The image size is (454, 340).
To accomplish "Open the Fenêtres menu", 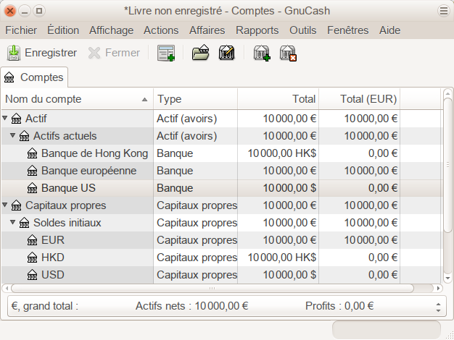I will 347,30.
